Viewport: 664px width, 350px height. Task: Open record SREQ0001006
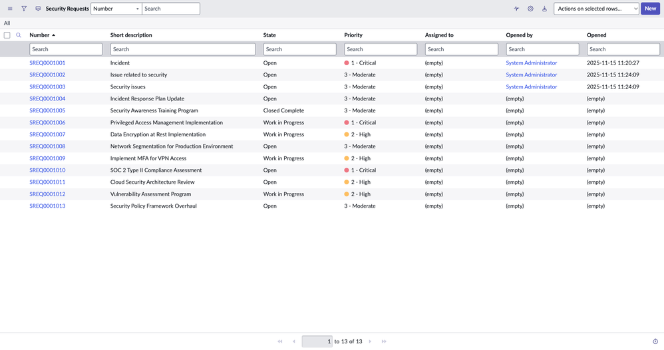click(47, 122)
